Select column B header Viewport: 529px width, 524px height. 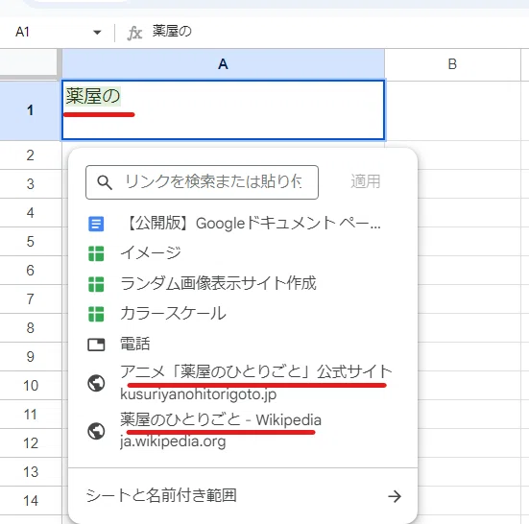pos(452,64)
